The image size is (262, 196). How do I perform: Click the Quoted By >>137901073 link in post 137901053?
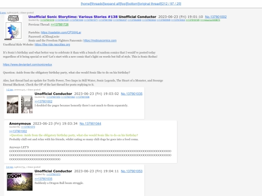(x=53, y=175)
